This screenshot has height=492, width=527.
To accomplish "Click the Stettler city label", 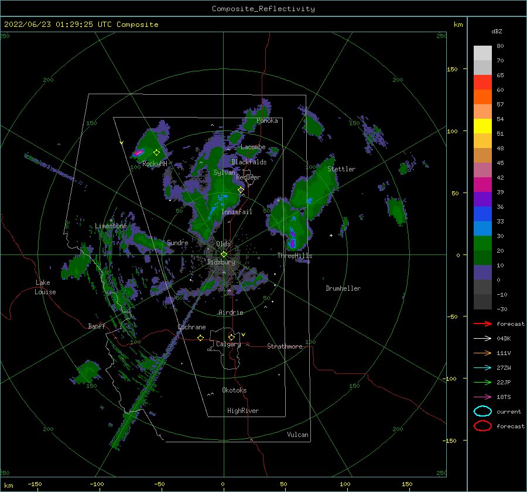I will 341,169.
